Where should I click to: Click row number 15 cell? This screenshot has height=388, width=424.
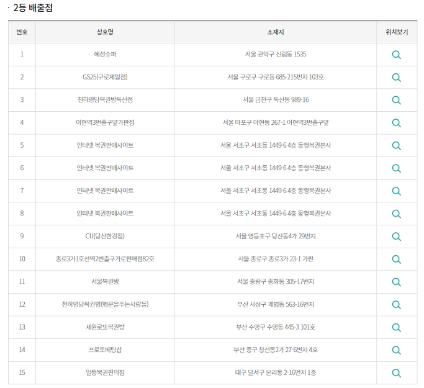point(22,372)
